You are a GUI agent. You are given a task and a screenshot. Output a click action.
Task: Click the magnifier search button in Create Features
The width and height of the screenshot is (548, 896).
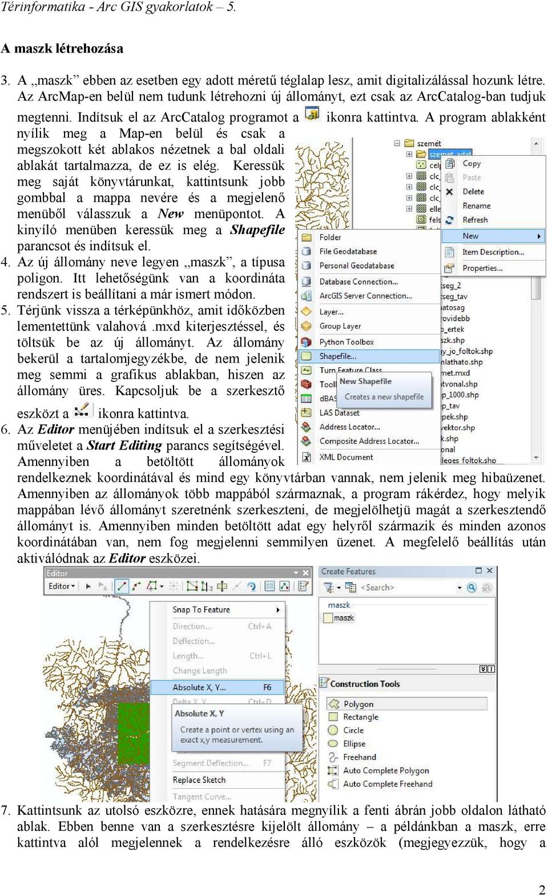tap(472, 588)
